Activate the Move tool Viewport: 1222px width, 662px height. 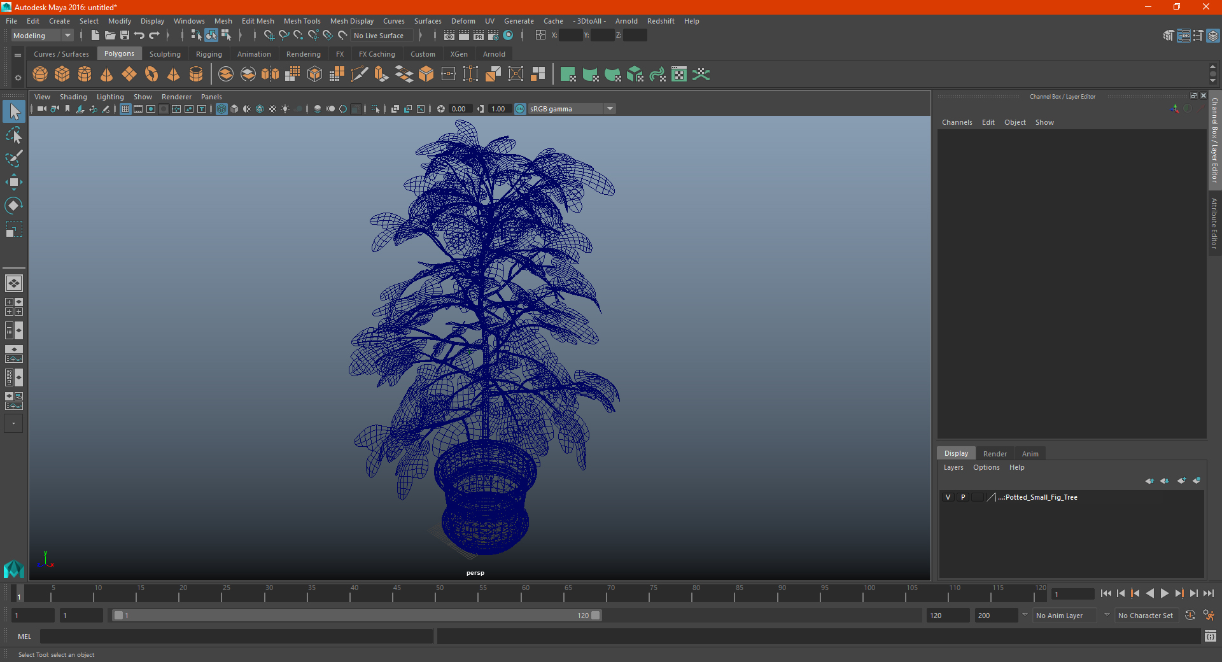pyautogui.click(x=14, y=182)
